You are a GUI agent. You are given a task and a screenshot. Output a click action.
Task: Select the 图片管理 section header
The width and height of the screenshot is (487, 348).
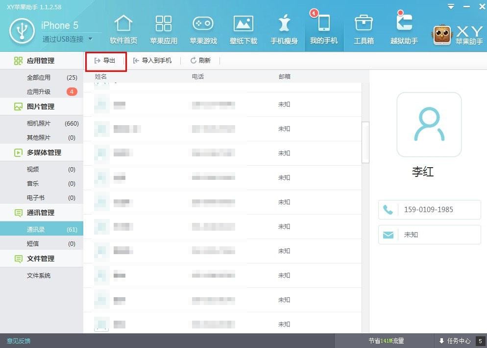42,107
